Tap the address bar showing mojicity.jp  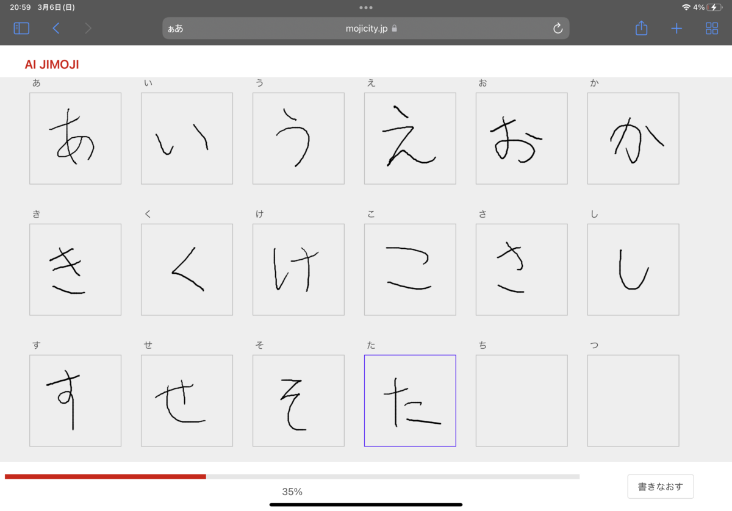[x=366, y=28]
